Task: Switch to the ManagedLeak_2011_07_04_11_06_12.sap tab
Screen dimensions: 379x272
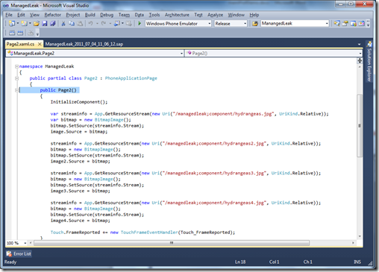Action: 84,44
